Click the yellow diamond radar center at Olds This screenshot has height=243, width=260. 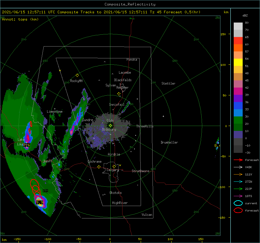[x=110, y=126]
